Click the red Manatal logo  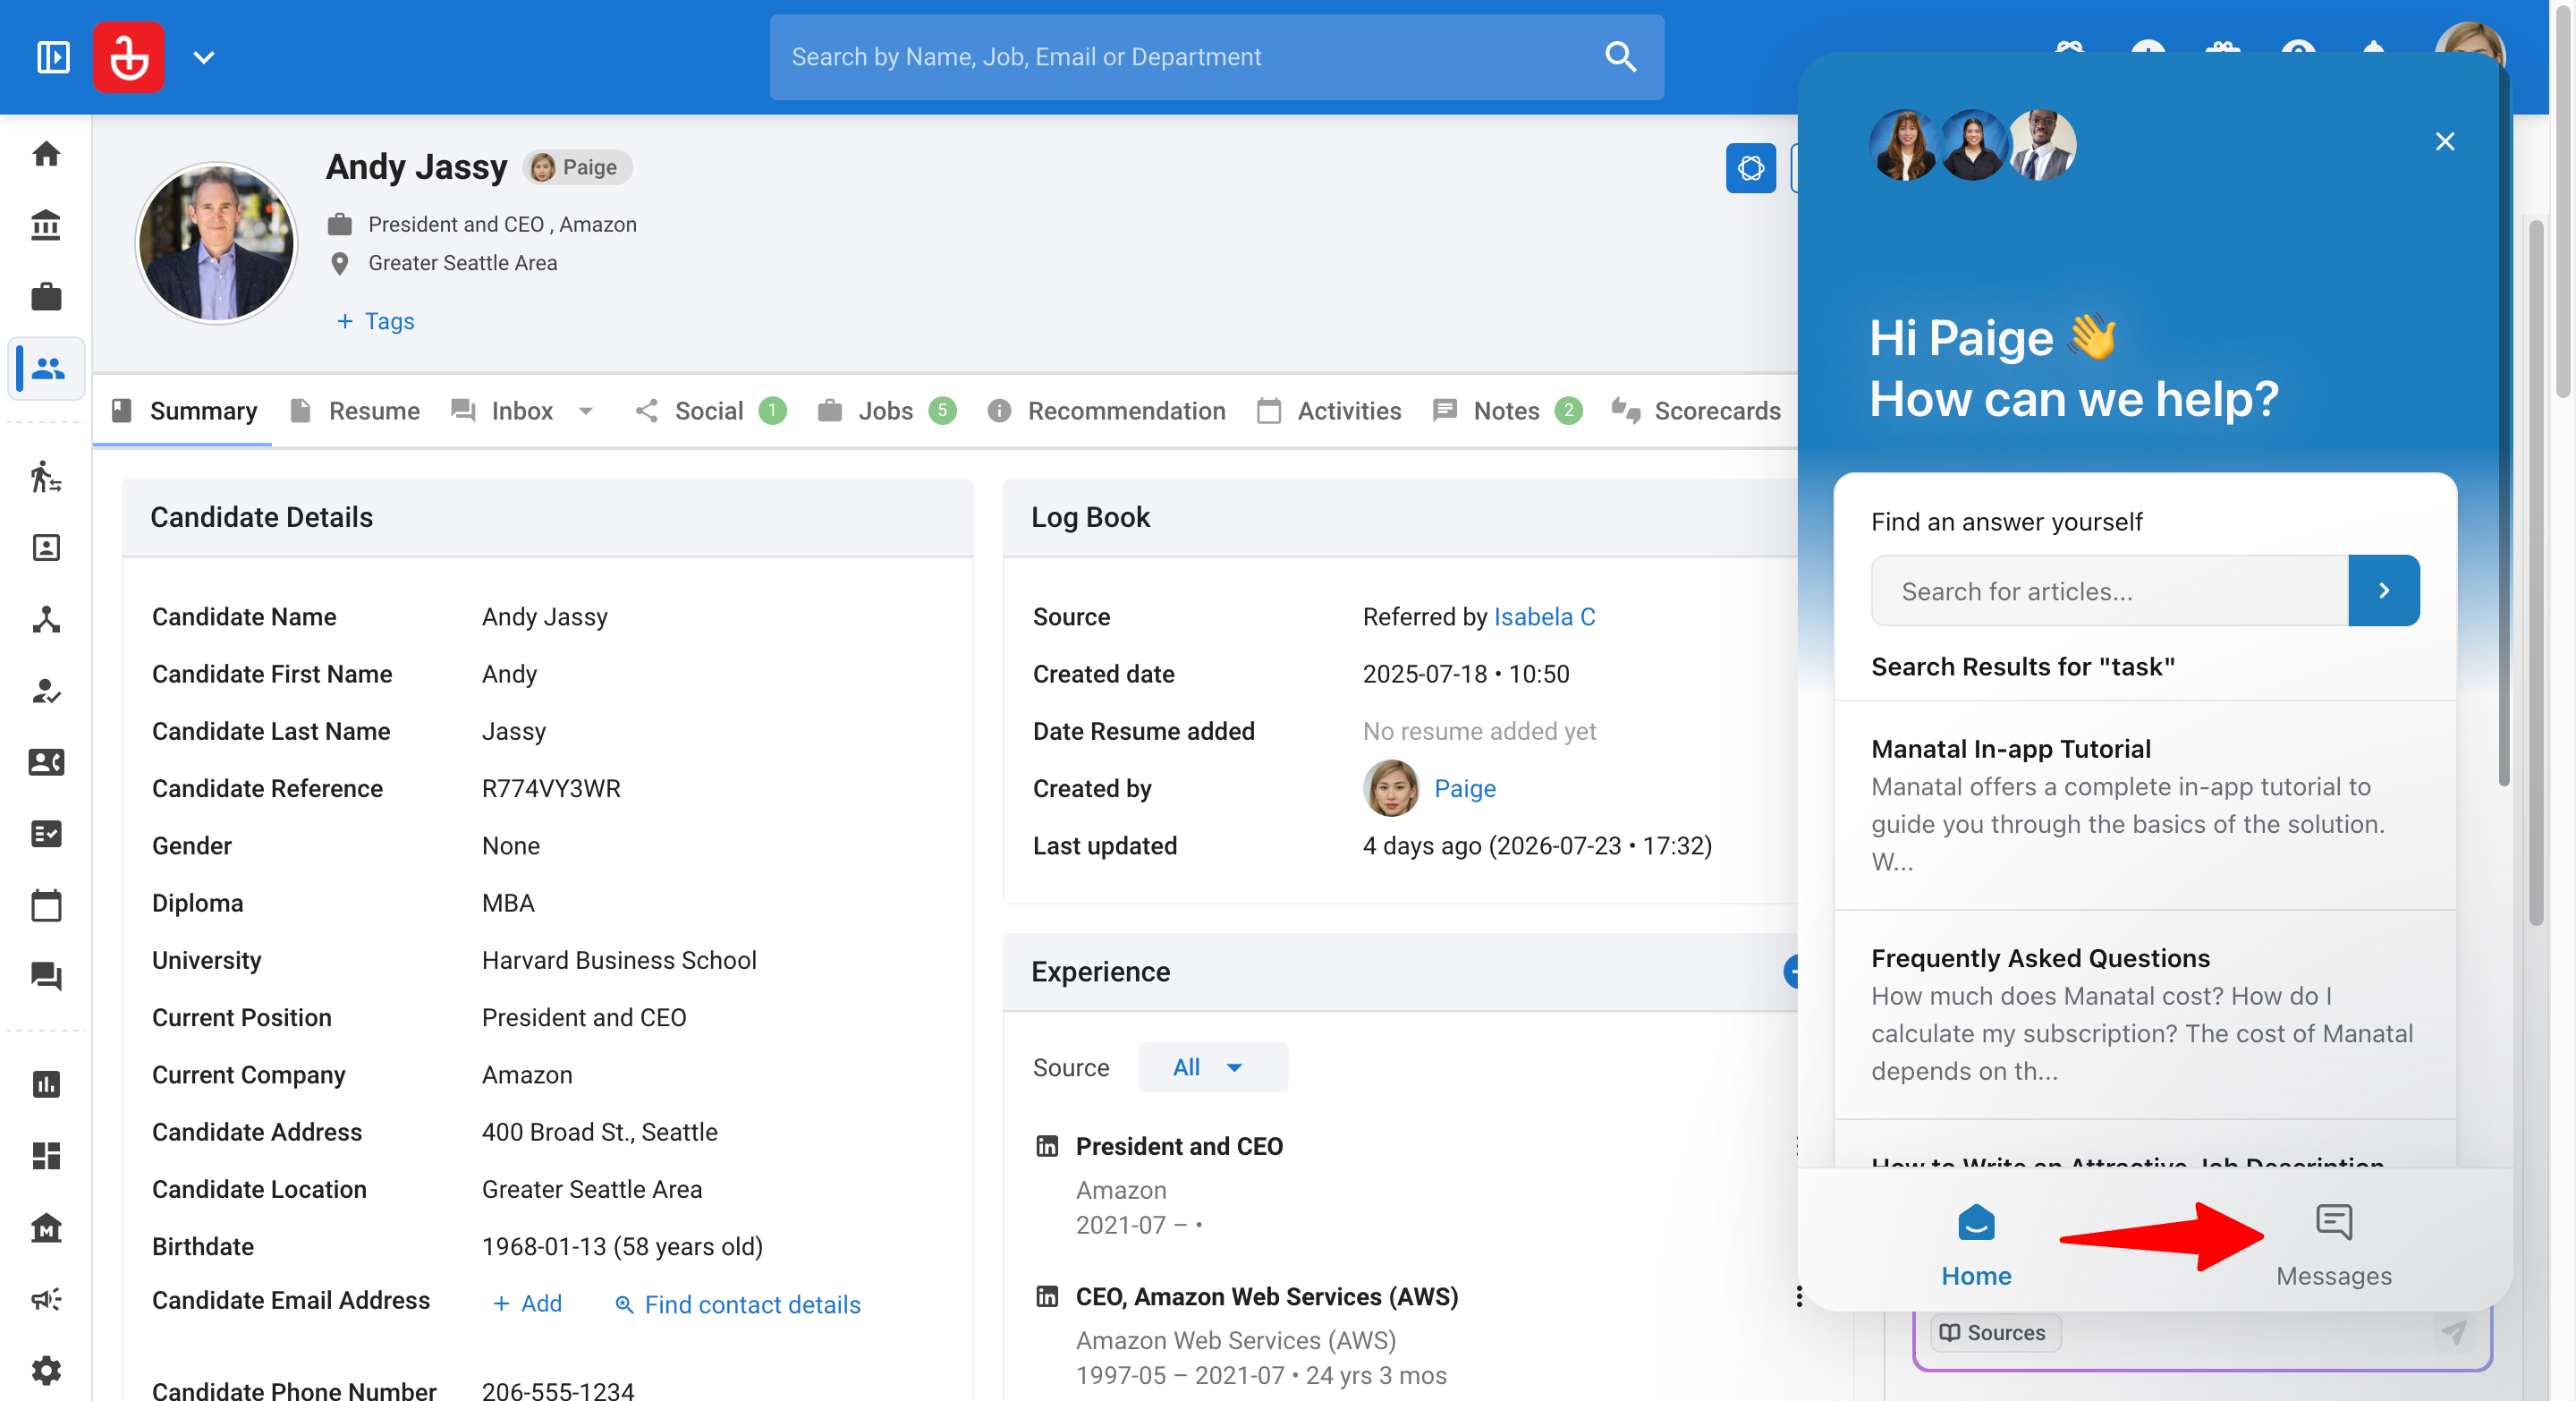click(x=129, y=57)
